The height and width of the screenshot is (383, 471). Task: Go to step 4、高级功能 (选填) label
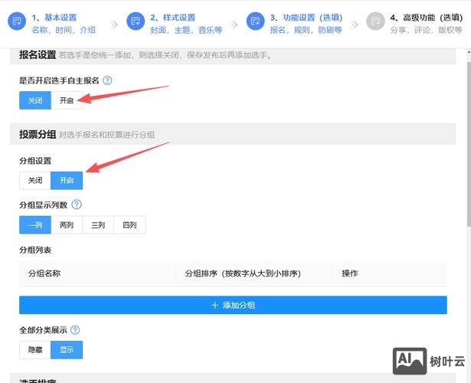(x=427, y=18)
